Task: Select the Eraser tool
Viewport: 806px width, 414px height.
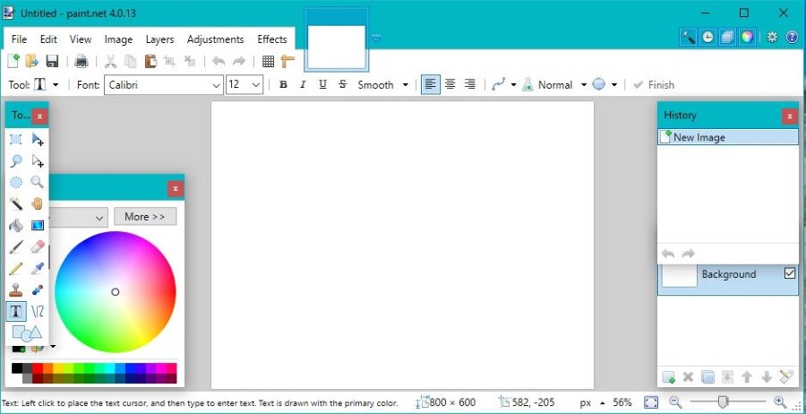Action: (x=38, y=246)
